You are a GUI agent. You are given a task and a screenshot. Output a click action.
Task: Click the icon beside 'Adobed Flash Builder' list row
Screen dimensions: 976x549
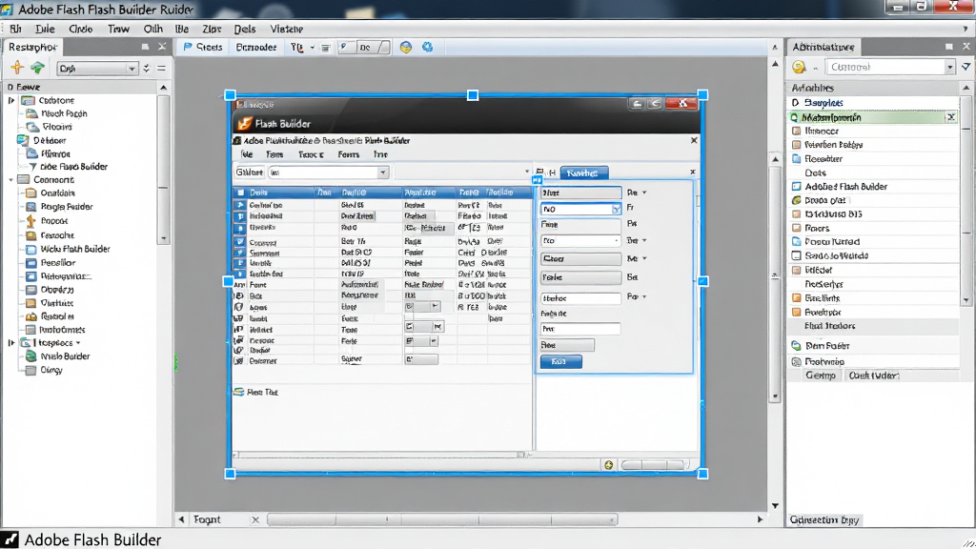click(x=796, y=186)
